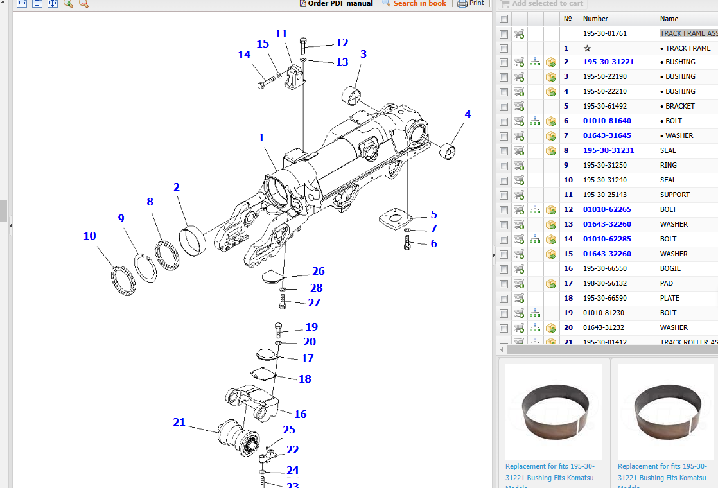Open first Replacement for 195-30-31221 Bushing link

point(550,476)
